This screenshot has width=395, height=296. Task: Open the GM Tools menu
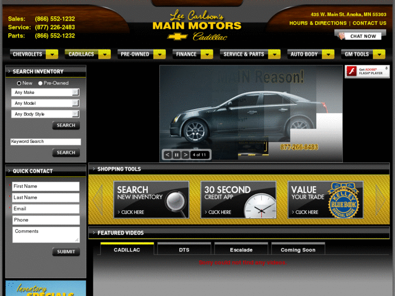[x=357, y=54]
